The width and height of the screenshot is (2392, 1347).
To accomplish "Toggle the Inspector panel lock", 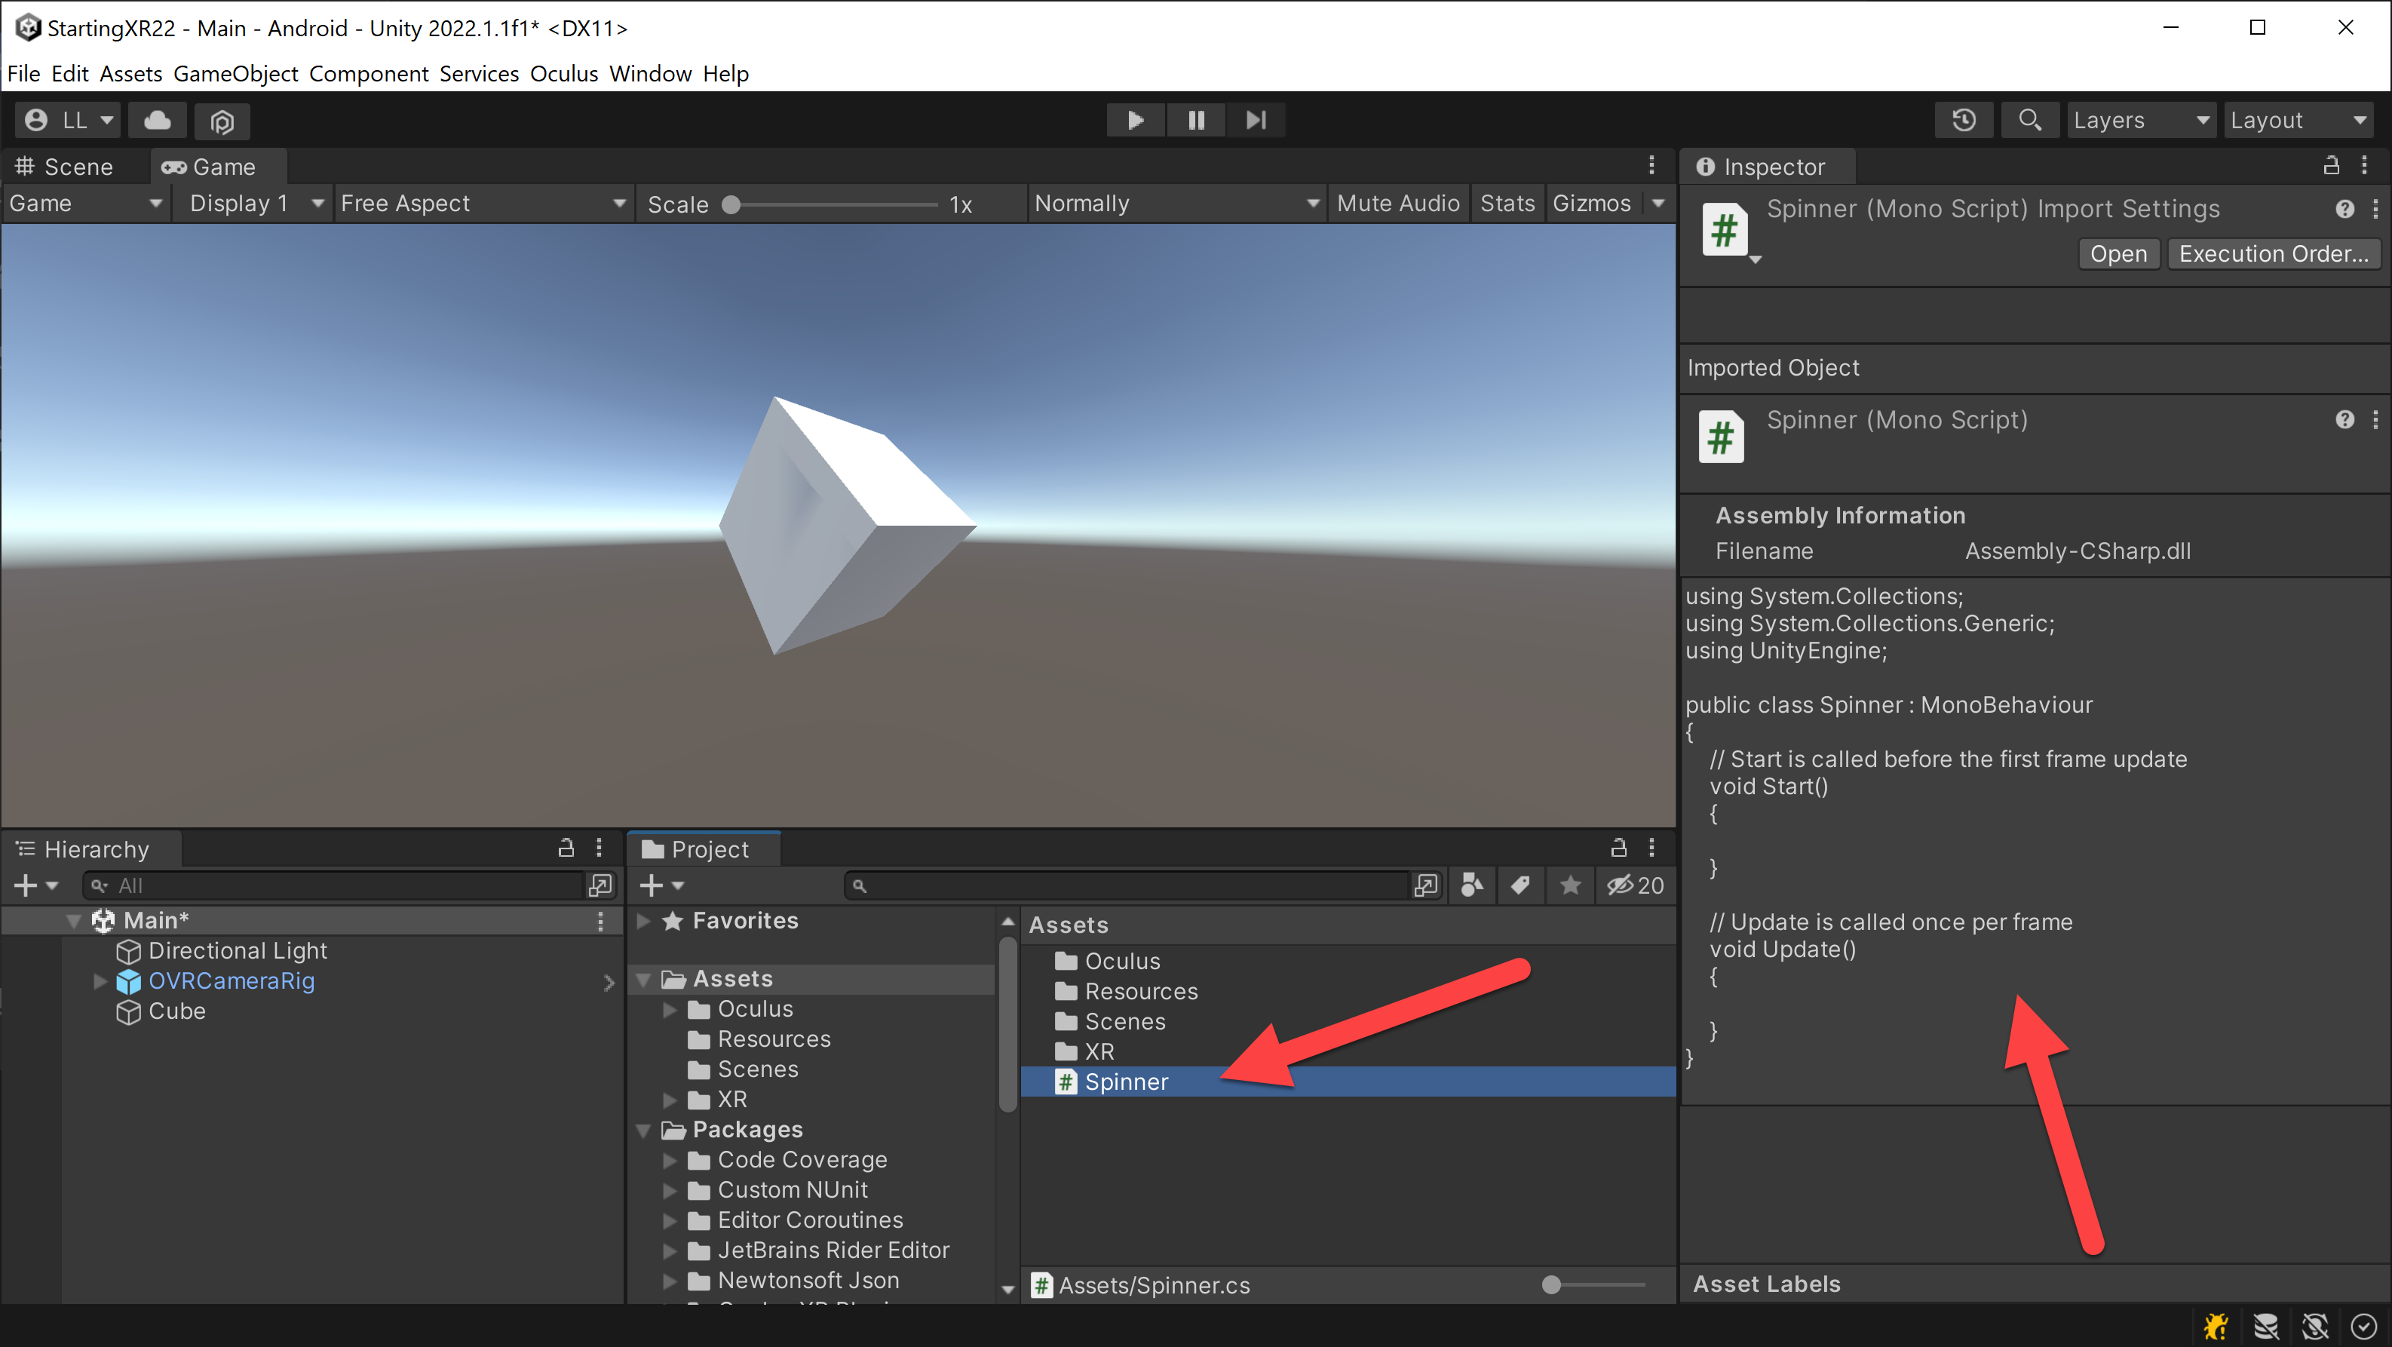I will (x=2331, y=165).
